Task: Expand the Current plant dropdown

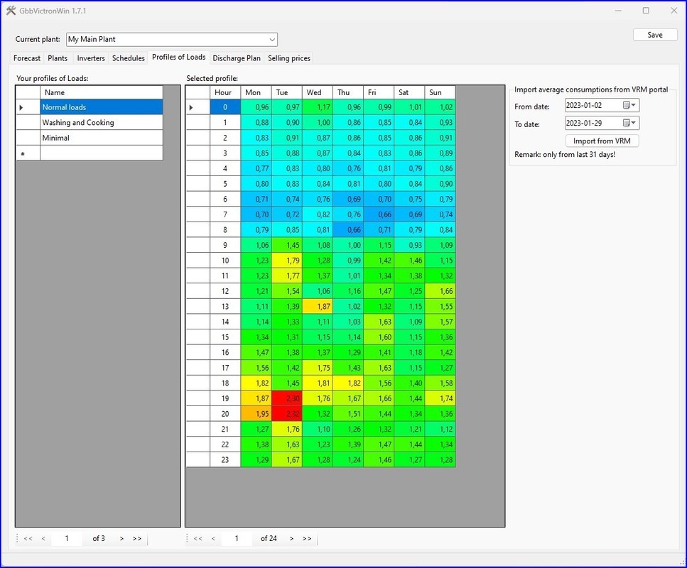Action: [x=272, y=40]
